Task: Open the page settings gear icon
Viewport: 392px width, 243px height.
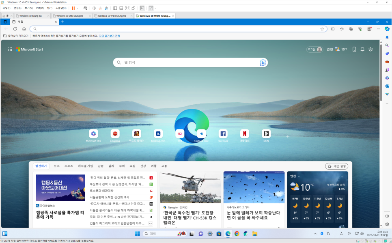Action: click(370, 49)
